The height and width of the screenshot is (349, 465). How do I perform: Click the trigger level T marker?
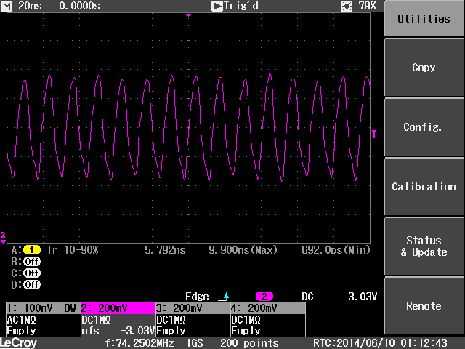coord(375,132)
